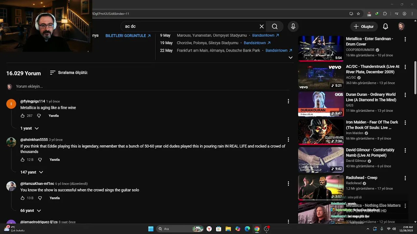Like the flyingpigs114 comment
Screen dimensions: 417x234
(22, 116)
